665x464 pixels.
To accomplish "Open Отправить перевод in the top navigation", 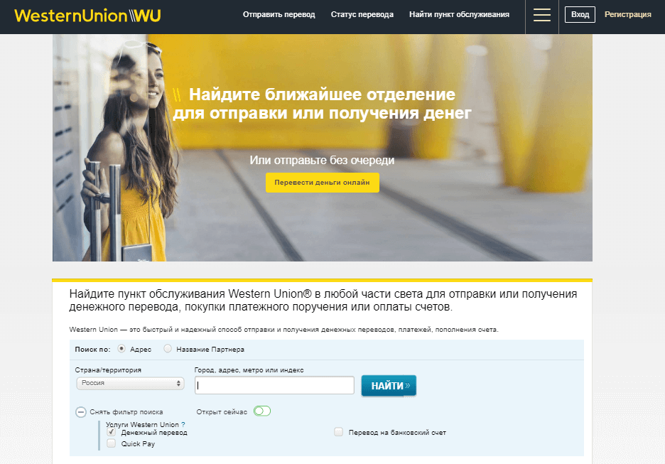I will coord(279,15).
